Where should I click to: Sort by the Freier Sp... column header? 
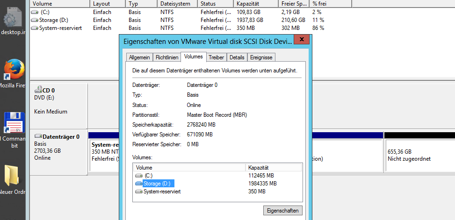(x=294, y=4)
